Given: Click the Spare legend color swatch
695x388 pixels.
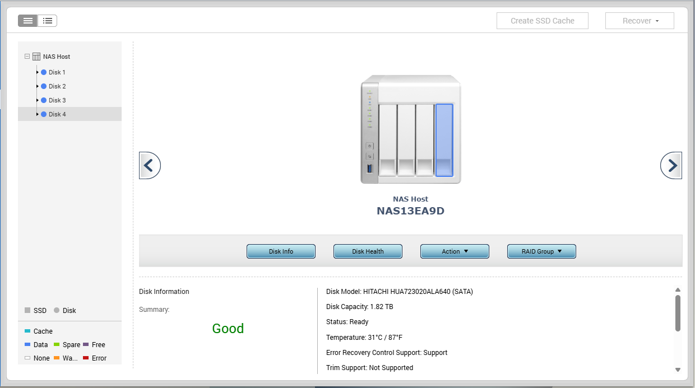Looking at the screenshot, I should 57,344.
